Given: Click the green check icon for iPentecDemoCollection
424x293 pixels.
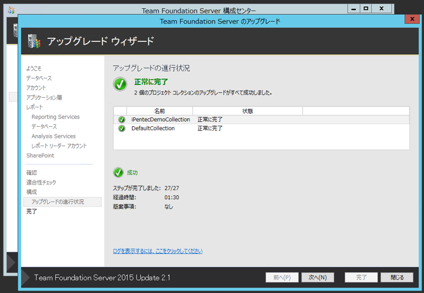Looking at the screenshot, I should pyautogui.click(x=122, y=120).
